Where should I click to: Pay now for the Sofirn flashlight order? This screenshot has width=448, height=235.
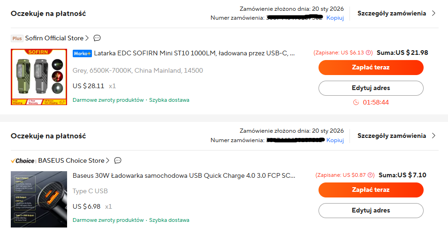371,68
